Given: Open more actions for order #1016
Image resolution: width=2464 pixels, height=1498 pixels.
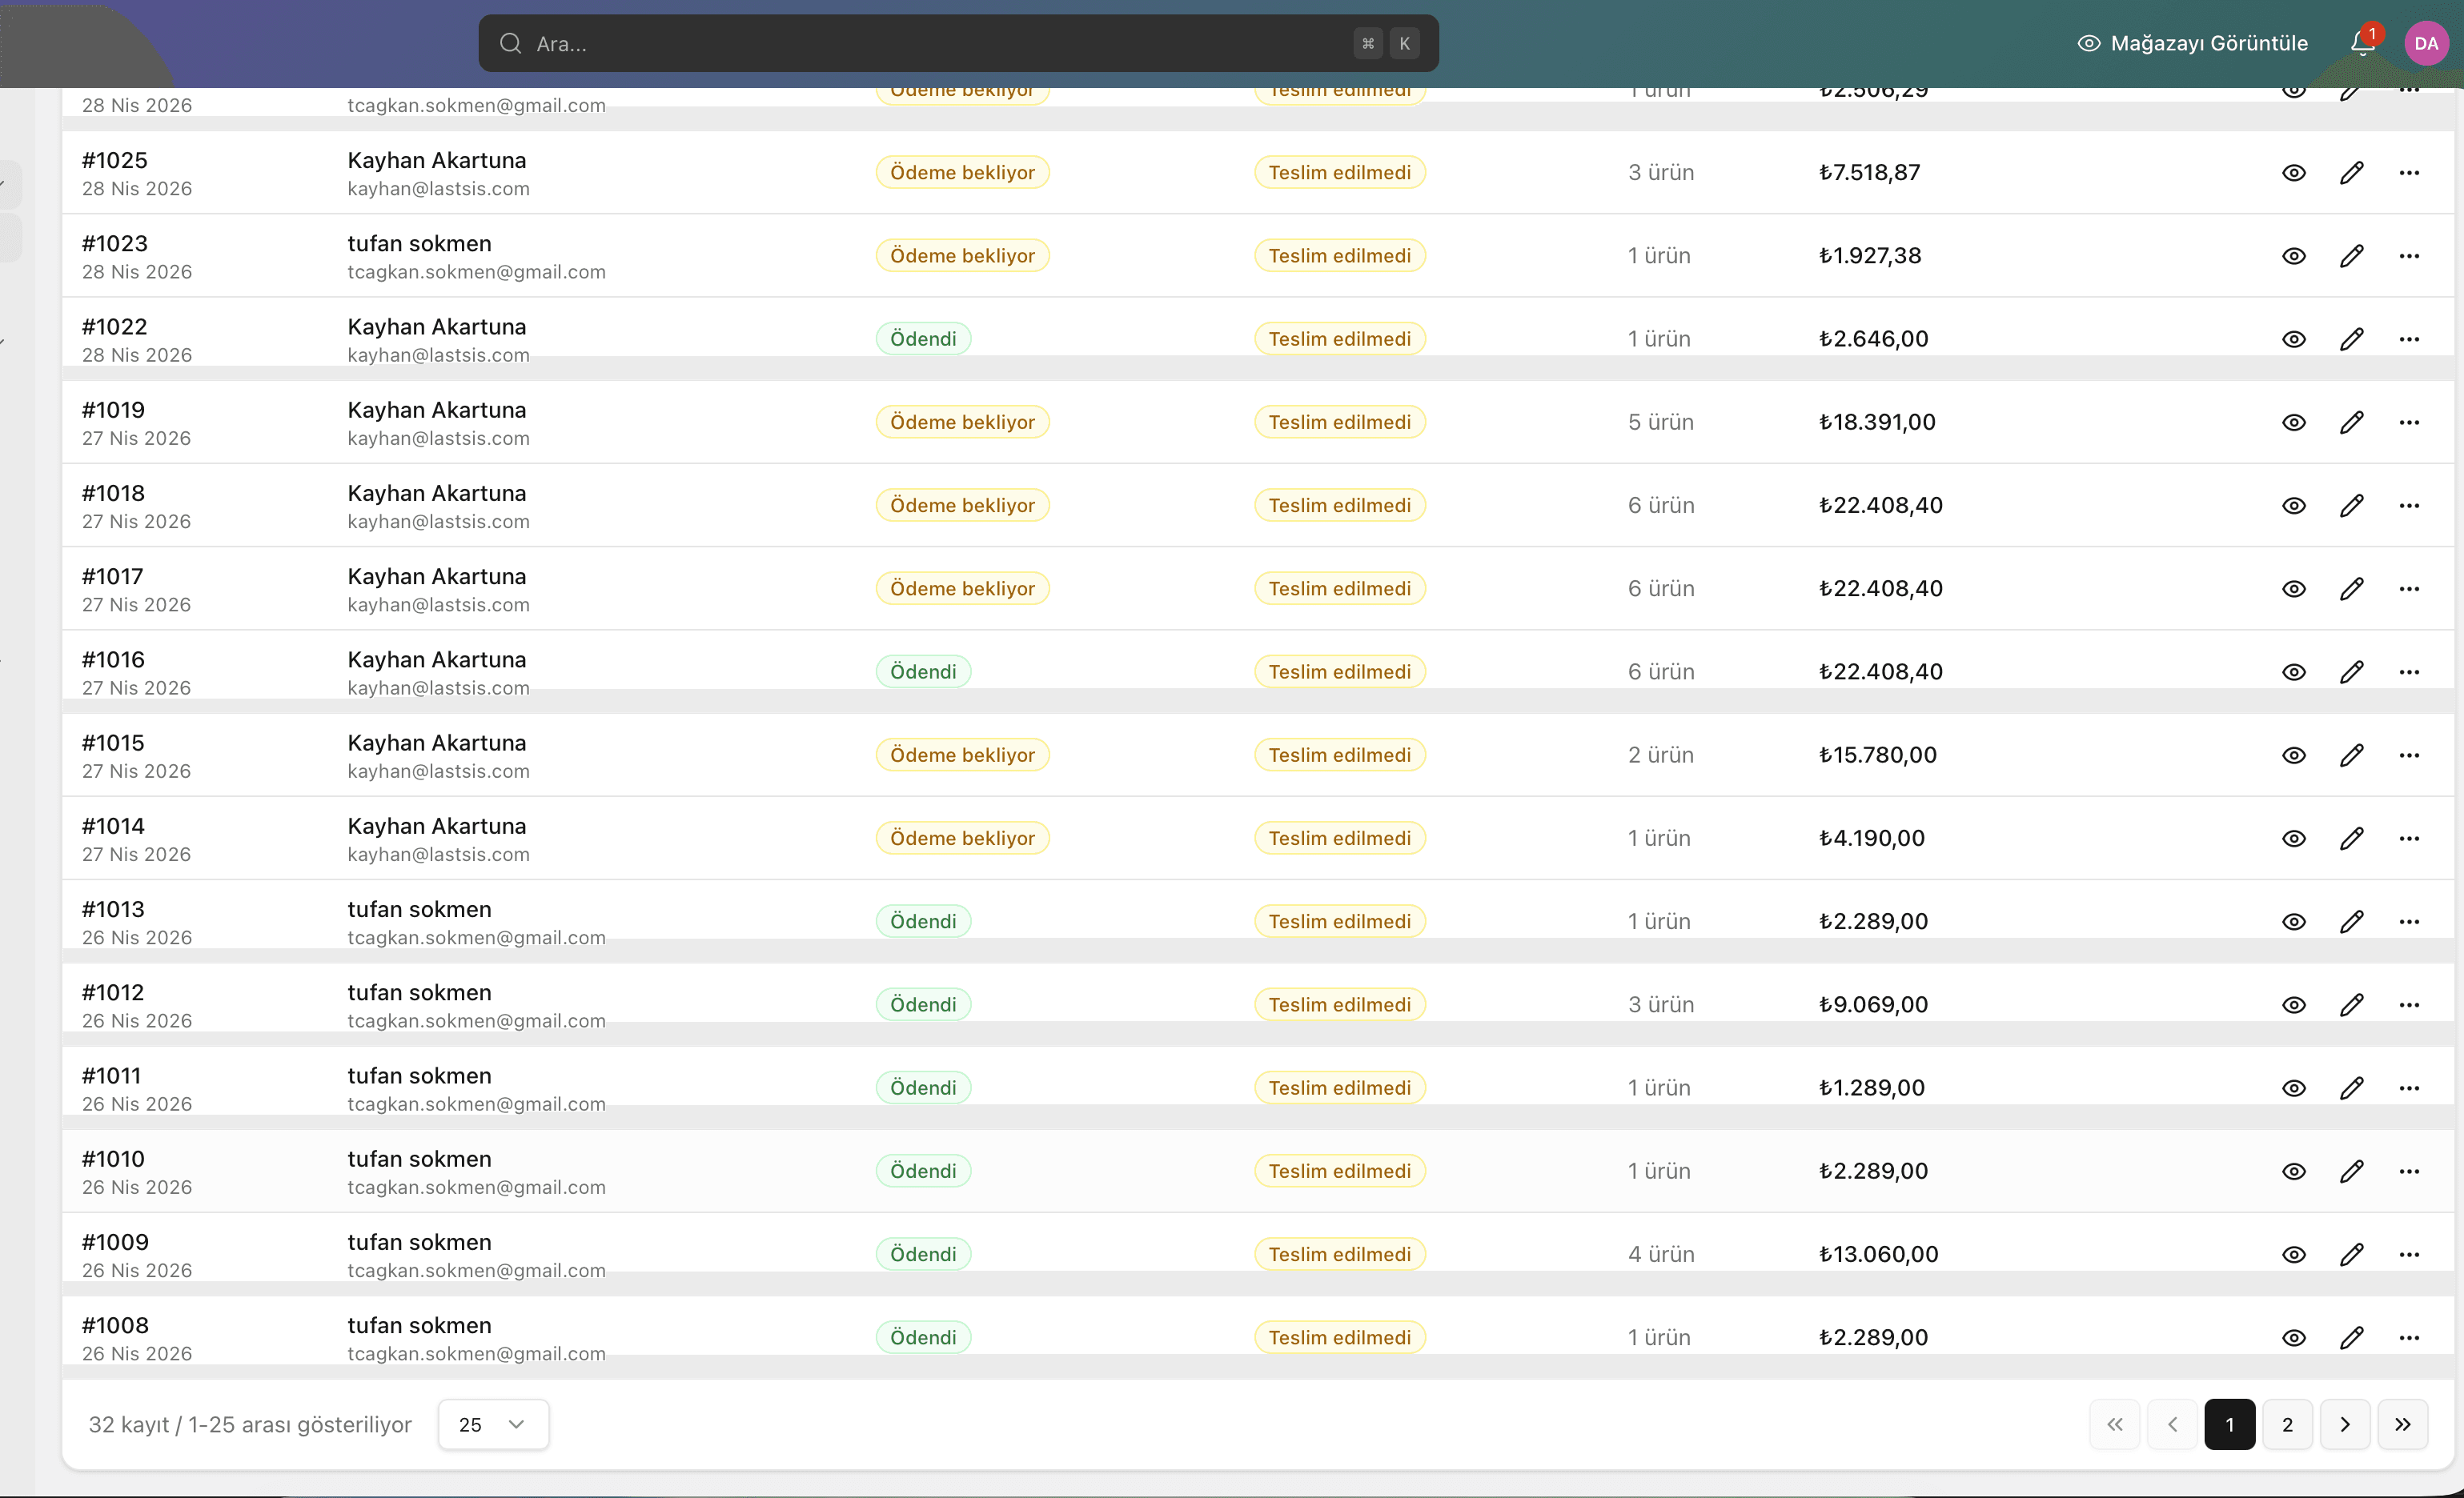Looking at the screenshot, I should coord(2409,671).
